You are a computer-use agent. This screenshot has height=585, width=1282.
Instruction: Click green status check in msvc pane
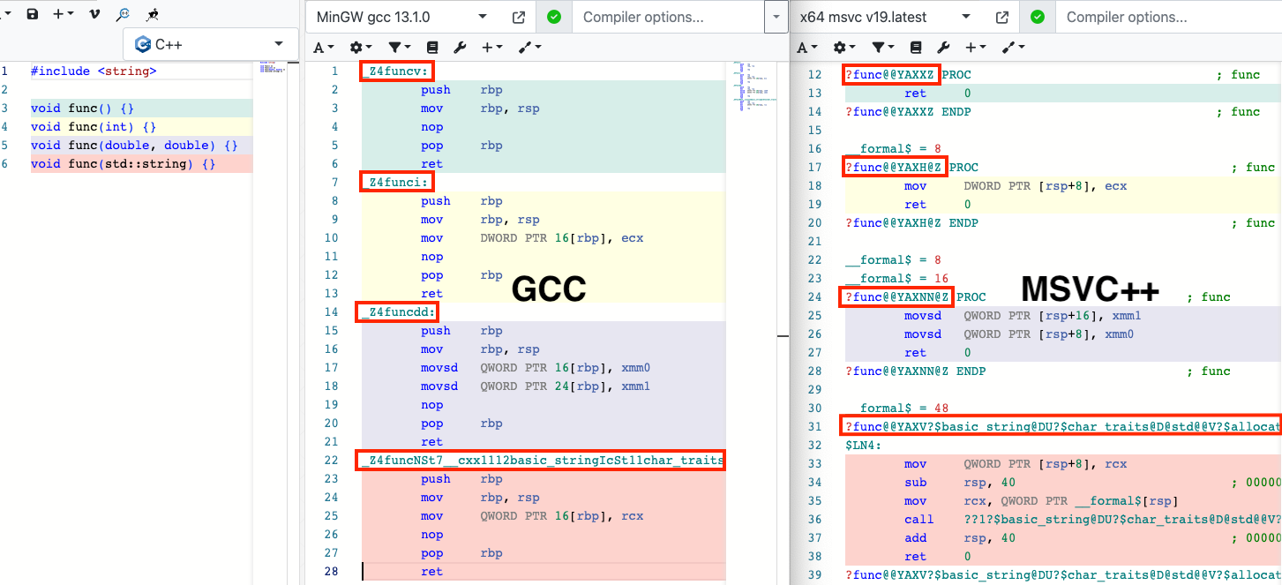(1038, 17)
